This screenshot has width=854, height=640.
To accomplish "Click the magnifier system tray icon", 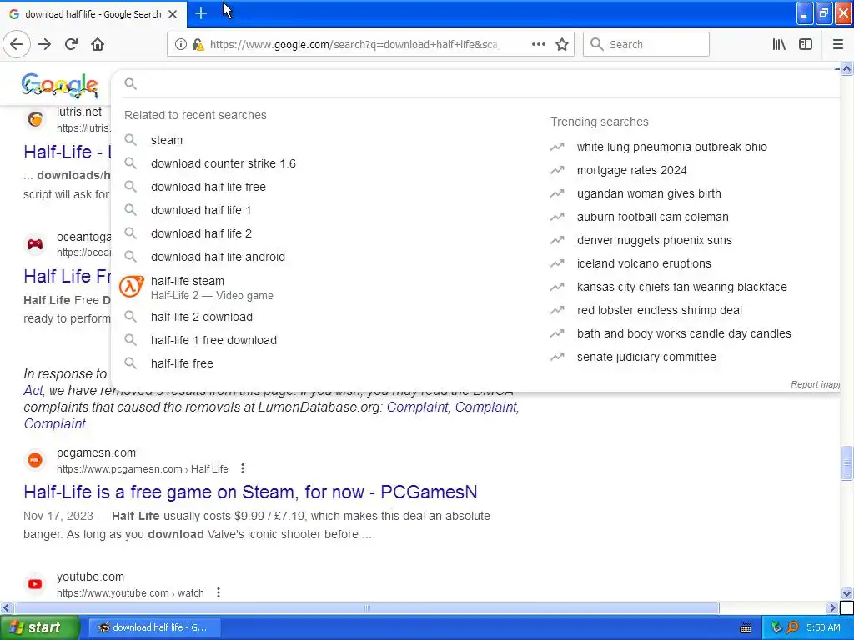I will click(x=792, y=627).
